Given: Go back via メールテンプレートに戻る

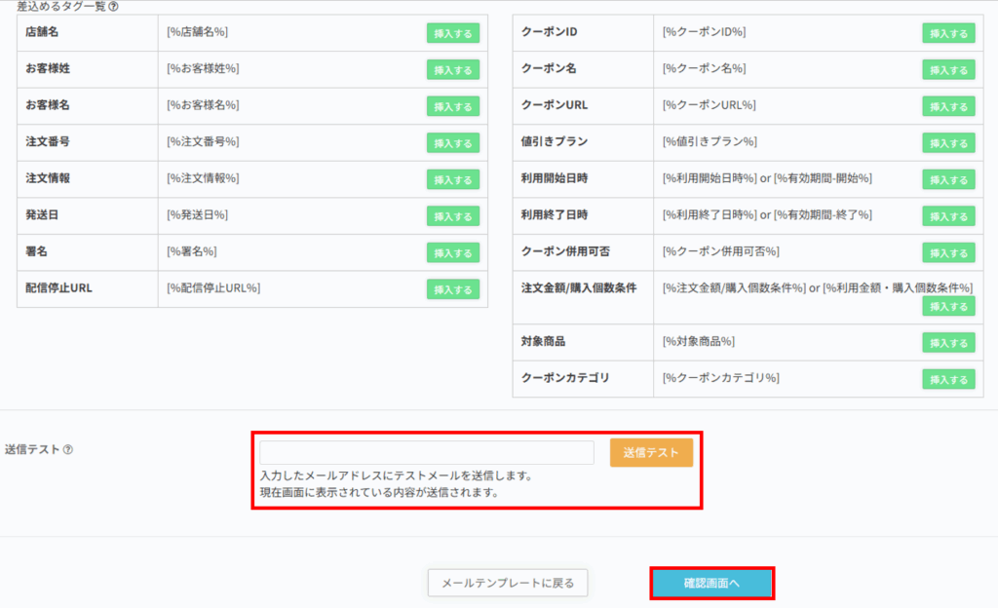Looking at the screenshot, I should pos(508,584).
